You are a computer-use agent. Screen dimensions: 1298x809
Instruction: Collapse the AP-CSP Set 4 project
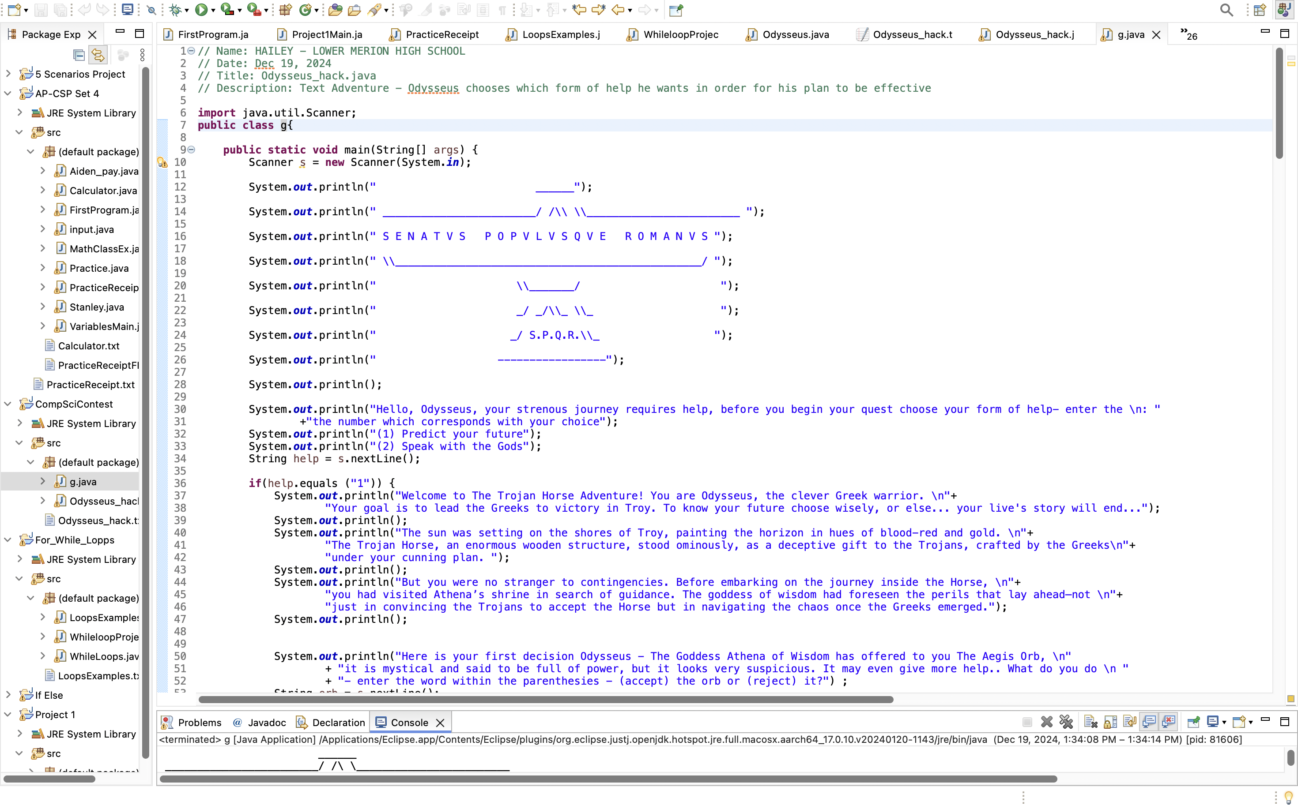pyautogui.click(x=8, y=93)
